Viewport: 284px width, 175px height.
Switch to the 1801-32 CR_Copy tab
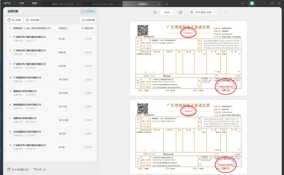[x=102, y=4]
